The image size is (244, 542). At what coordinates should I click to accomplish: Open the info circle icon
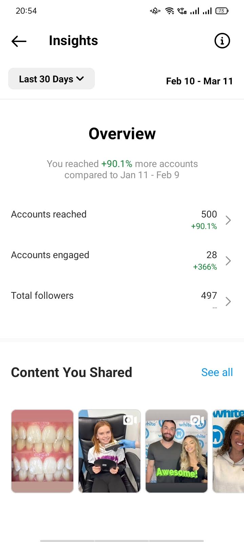[222, 41]
